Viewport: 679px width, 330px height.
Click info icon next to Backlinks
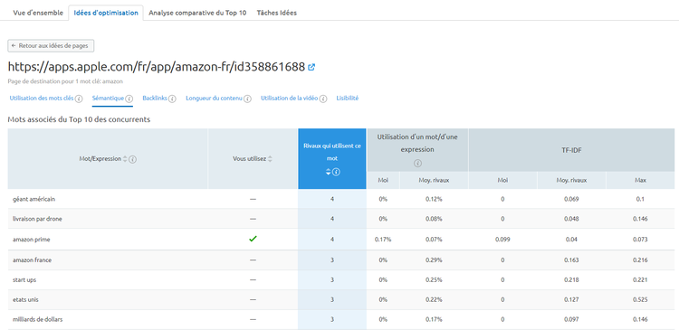[172, 99]
